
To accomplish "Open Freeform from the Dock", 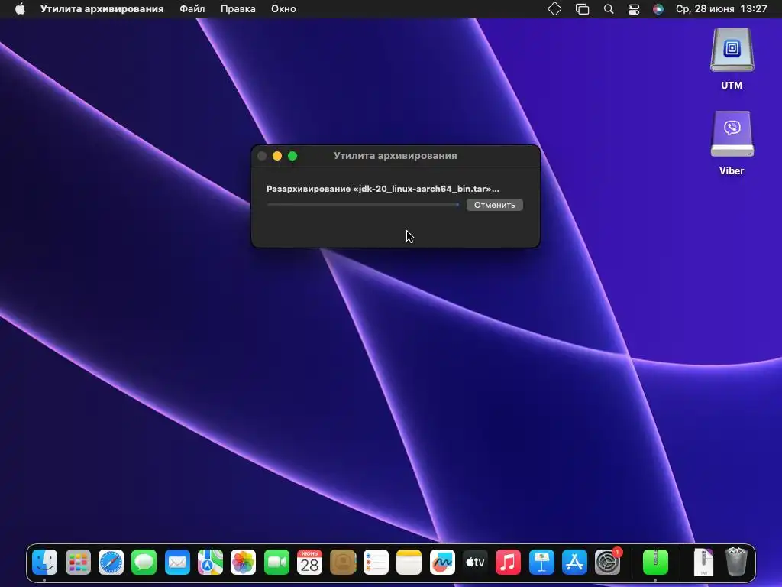I will (x=442, y=563).
